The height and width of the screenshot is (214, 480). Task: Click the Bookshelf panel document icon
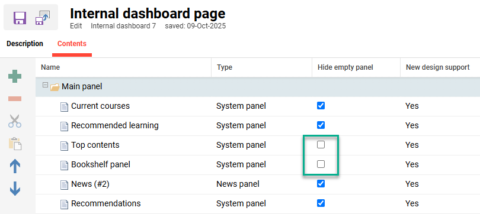pyautogui.click(x=64, y=165)
